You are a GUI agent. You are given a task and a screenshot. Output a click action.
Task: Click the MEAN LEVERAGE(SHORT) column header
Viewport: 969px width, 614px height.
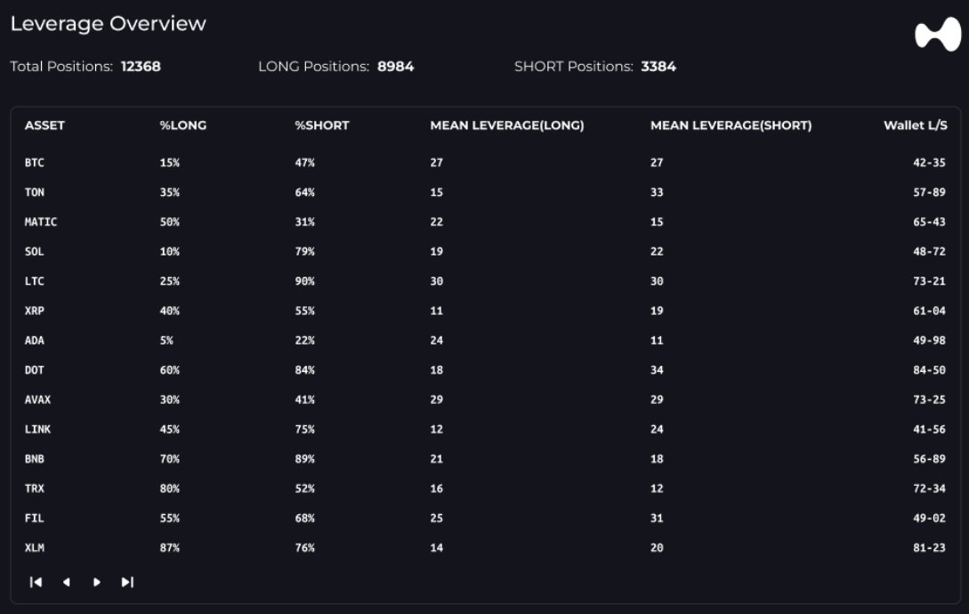pyautogui.click(x=731, y=125)
